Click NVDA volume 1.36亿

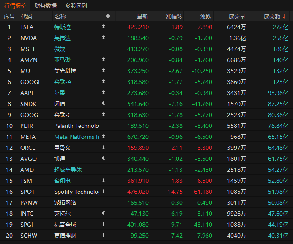click(x=238, y=38)
